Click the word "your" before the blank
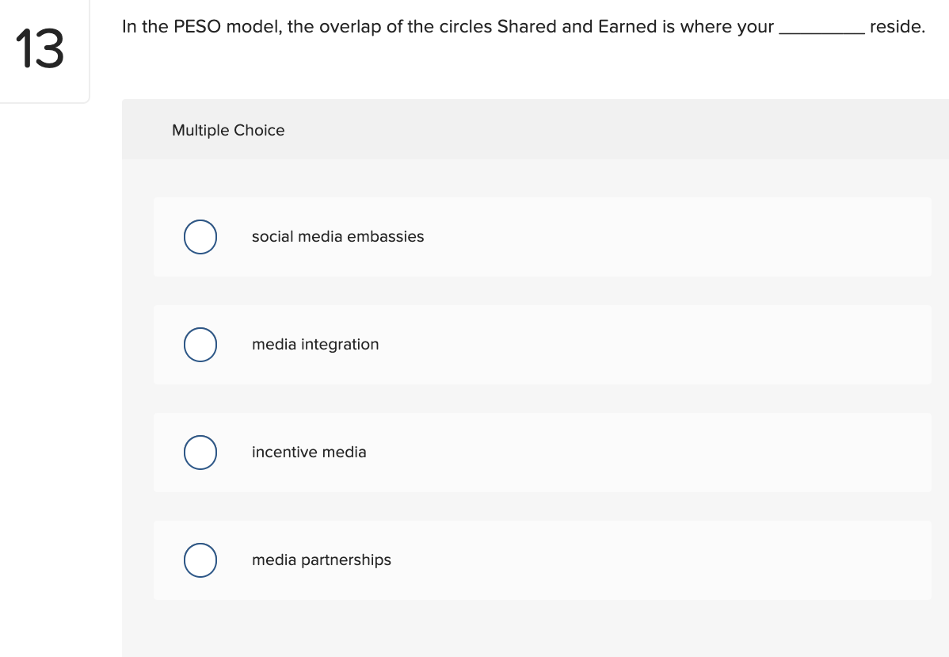Screen dimensions: 949x657 pyautogui.click(x=755, y=27)
